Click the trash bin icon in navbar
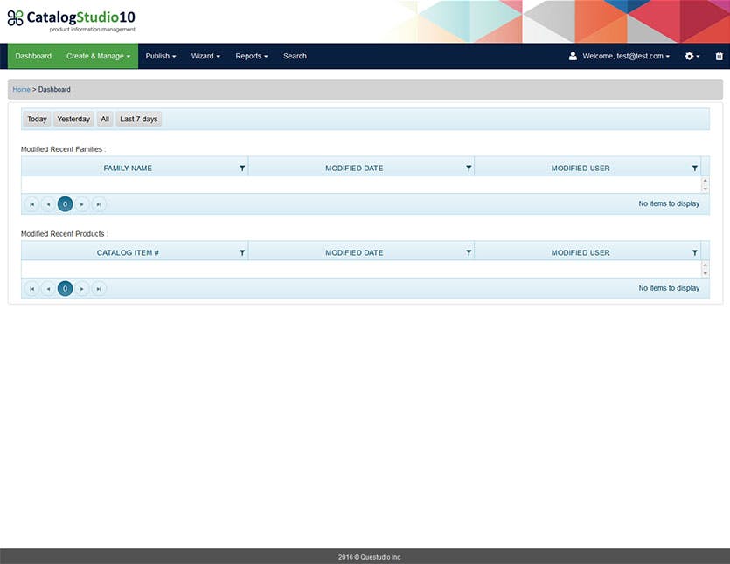Image resolution: width=730 pixels, height=564 pixels. 719,56
